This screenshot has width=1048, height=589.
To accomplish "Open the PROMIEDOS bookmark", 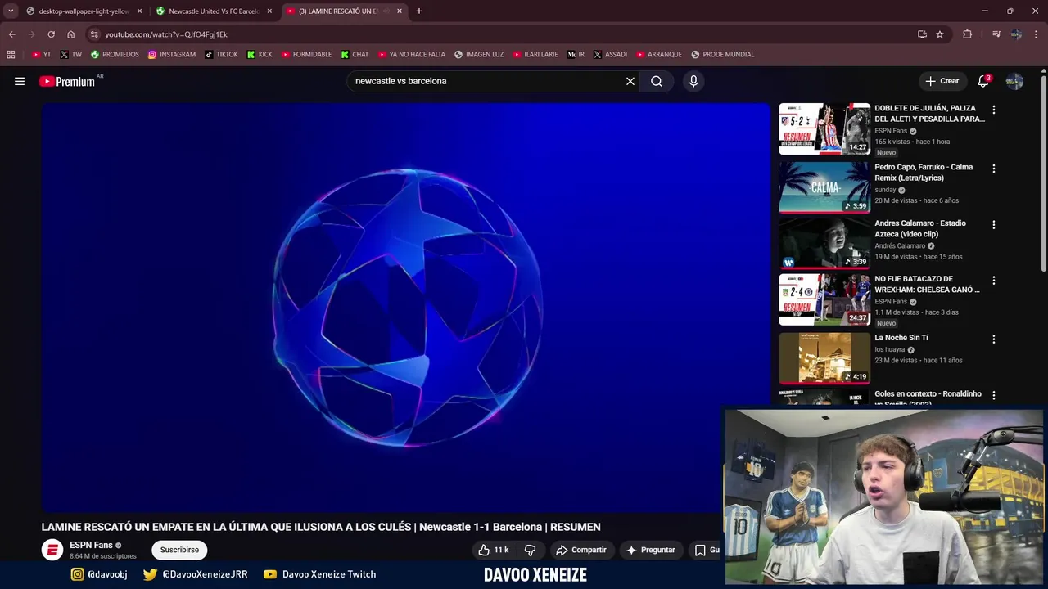I will click(115, 54).
